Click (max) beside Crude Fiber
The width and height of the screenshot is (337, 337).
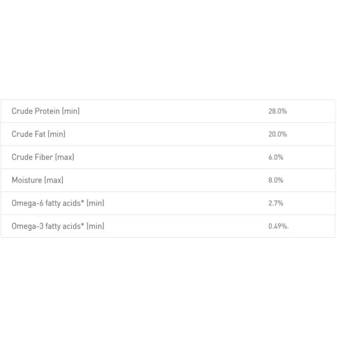pos(65,157)
